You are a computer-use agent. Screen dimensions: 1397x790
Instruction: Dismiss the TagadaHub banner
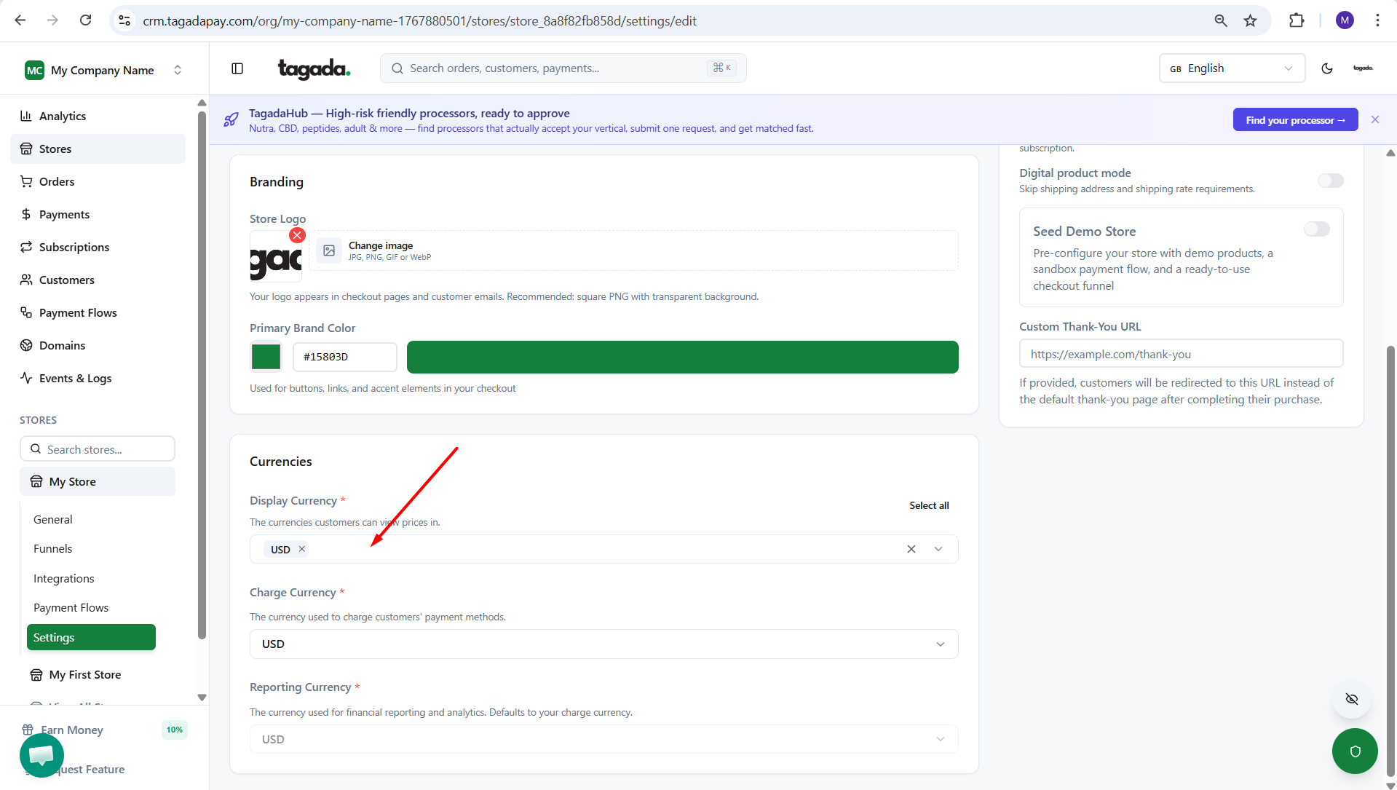[1374, 119]
